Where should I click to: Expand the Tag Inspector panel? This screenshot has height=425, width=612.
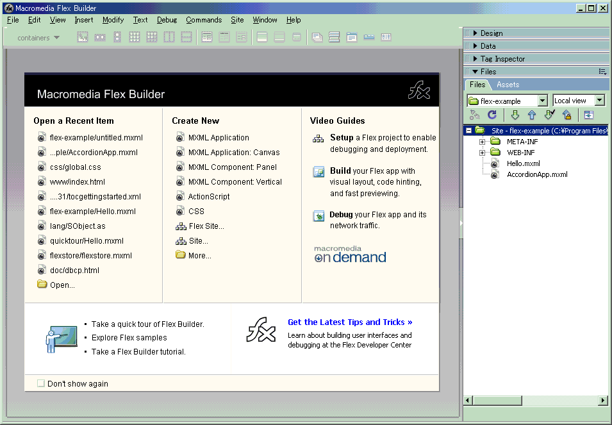click(x=475, y=59)
